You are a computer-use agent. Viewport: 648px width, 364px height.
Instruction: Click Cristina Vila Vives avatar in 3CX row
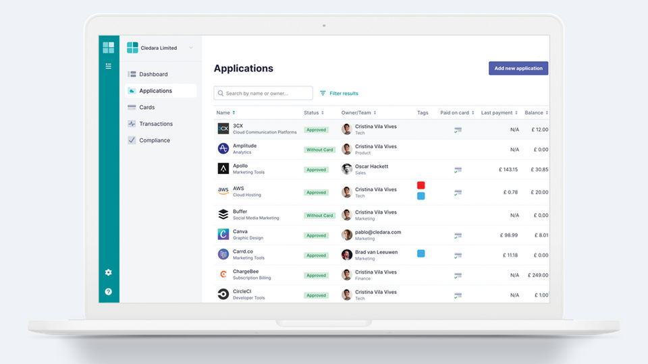pos(347,129)
